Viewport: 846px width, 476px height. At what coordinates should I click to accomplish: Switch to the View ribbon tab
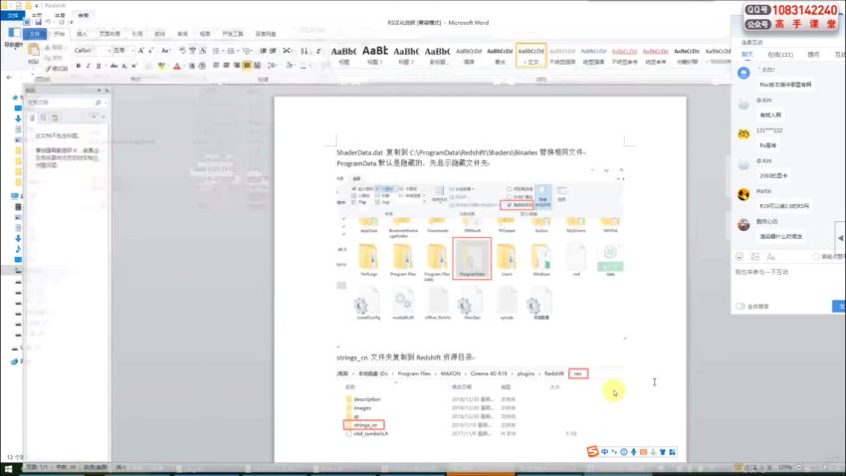(205, 34)
